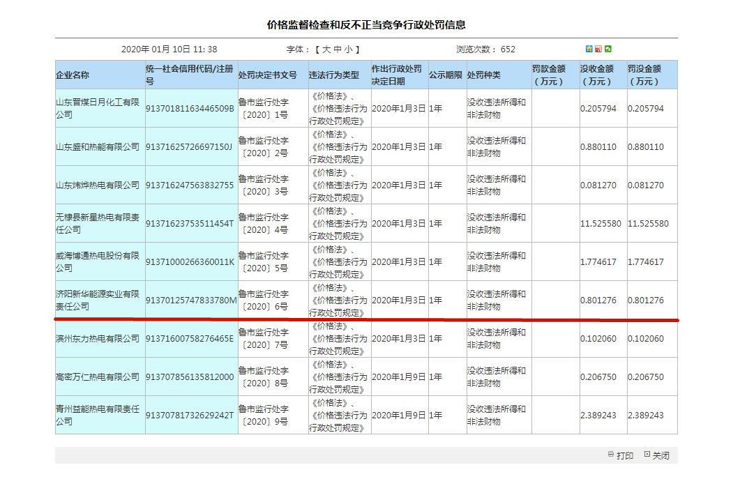
Task: Select the 山东炜烨热电有限公司 cell
Action: [x=98, y=185]
